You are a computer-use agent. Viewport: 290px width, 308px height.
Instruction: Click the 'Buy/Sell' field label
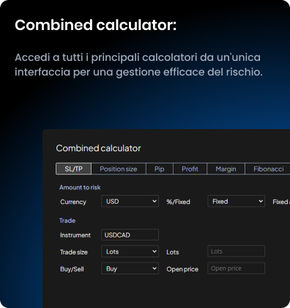tap(72, 269)
